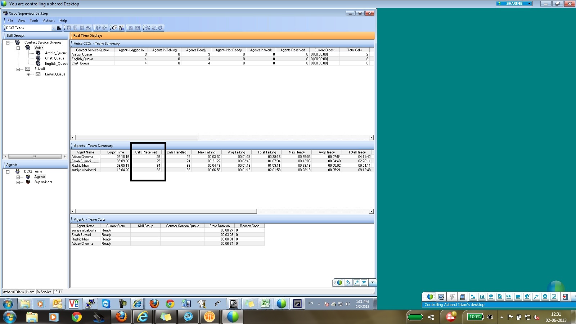Screen dimensions: 576x324
Task: Click the TeamViewer icon on remote taskbar
Action: tap(106, 303)
